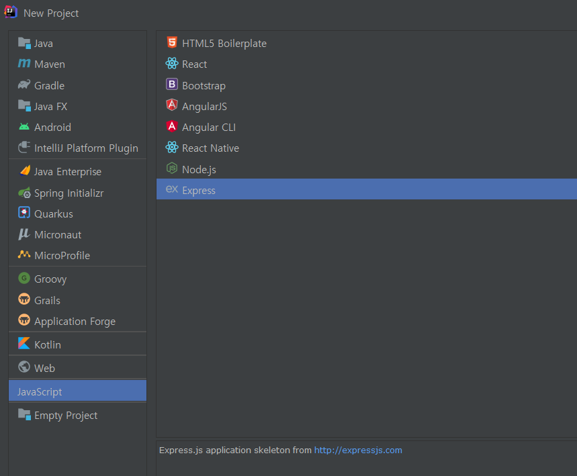This screenshot has width=577, height=476.
Task: Click the Java FX folder icon
Action: click(24, 106)
